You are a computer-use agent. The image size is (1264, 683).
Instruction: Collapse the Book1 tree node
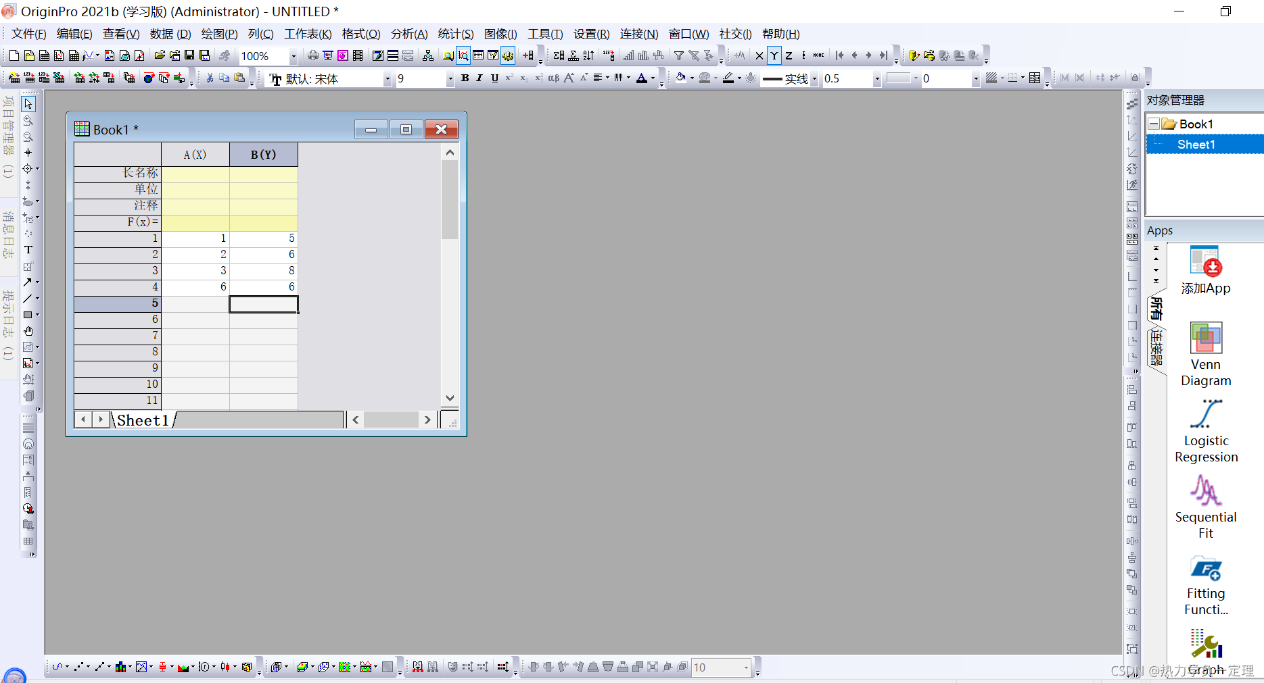pyautogui.click(x=1154, y=124)
